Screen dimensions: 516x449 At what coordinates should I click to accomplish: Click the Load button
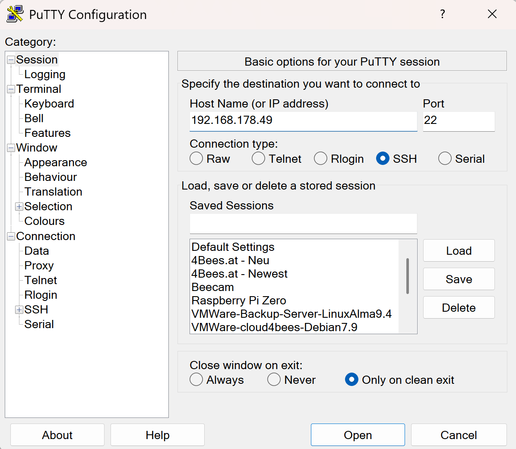click(x=459, y=251)
